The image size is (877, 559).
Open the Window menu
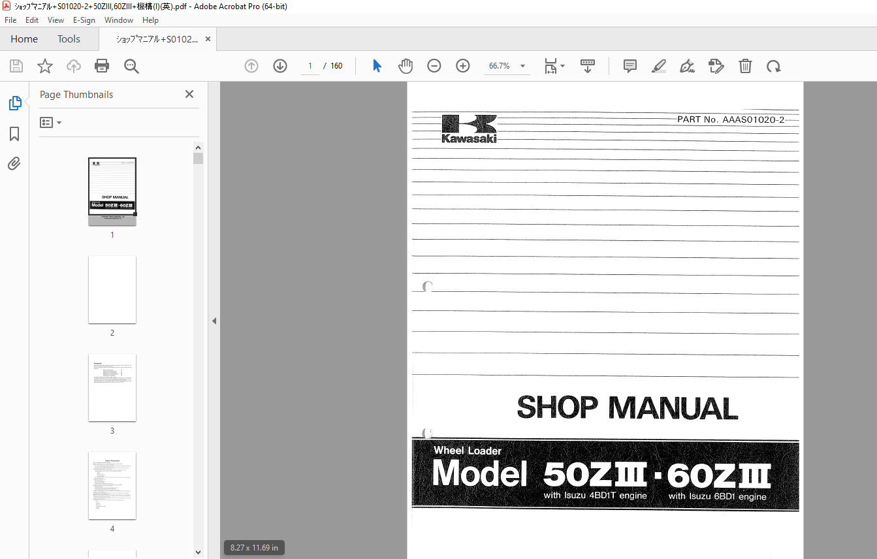pos(119,20)
